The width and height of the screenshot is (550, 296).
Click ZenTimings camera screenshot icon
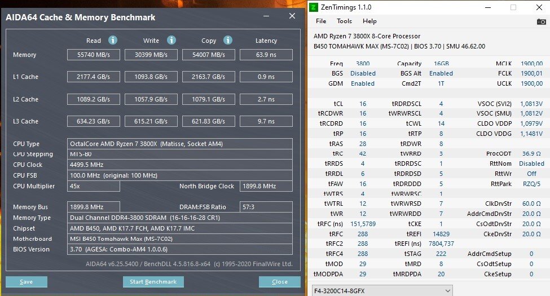point(541,22)
